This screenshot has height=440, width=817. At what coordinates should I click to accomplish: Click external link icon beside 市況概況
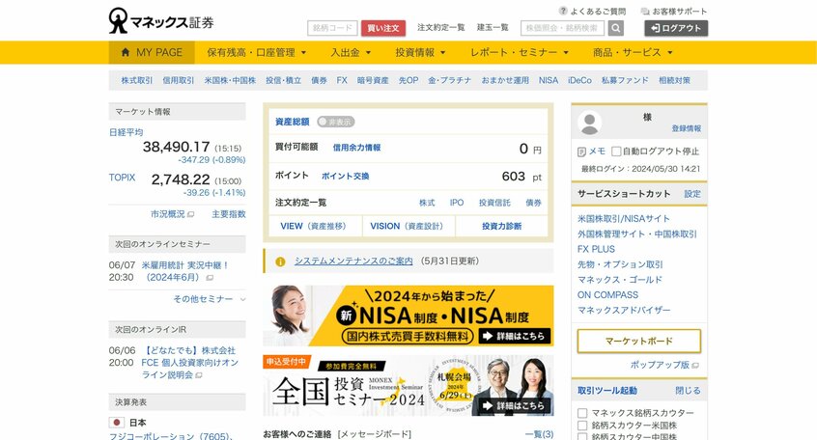190,214
